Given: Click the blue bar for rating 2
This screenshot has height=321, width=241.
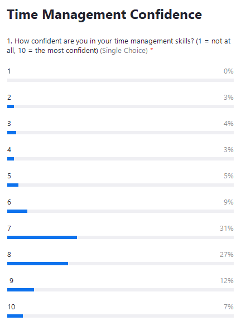Looking at the screenshot, I should (x=11, y=106).
